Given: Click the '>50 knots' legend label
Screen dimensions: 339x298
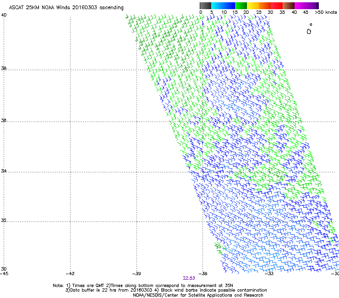Looking at the screenshot, I should [x=326, y=12].
